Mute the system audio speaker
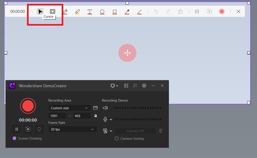This screenshot has height=158, width=257. coord(105,108)
